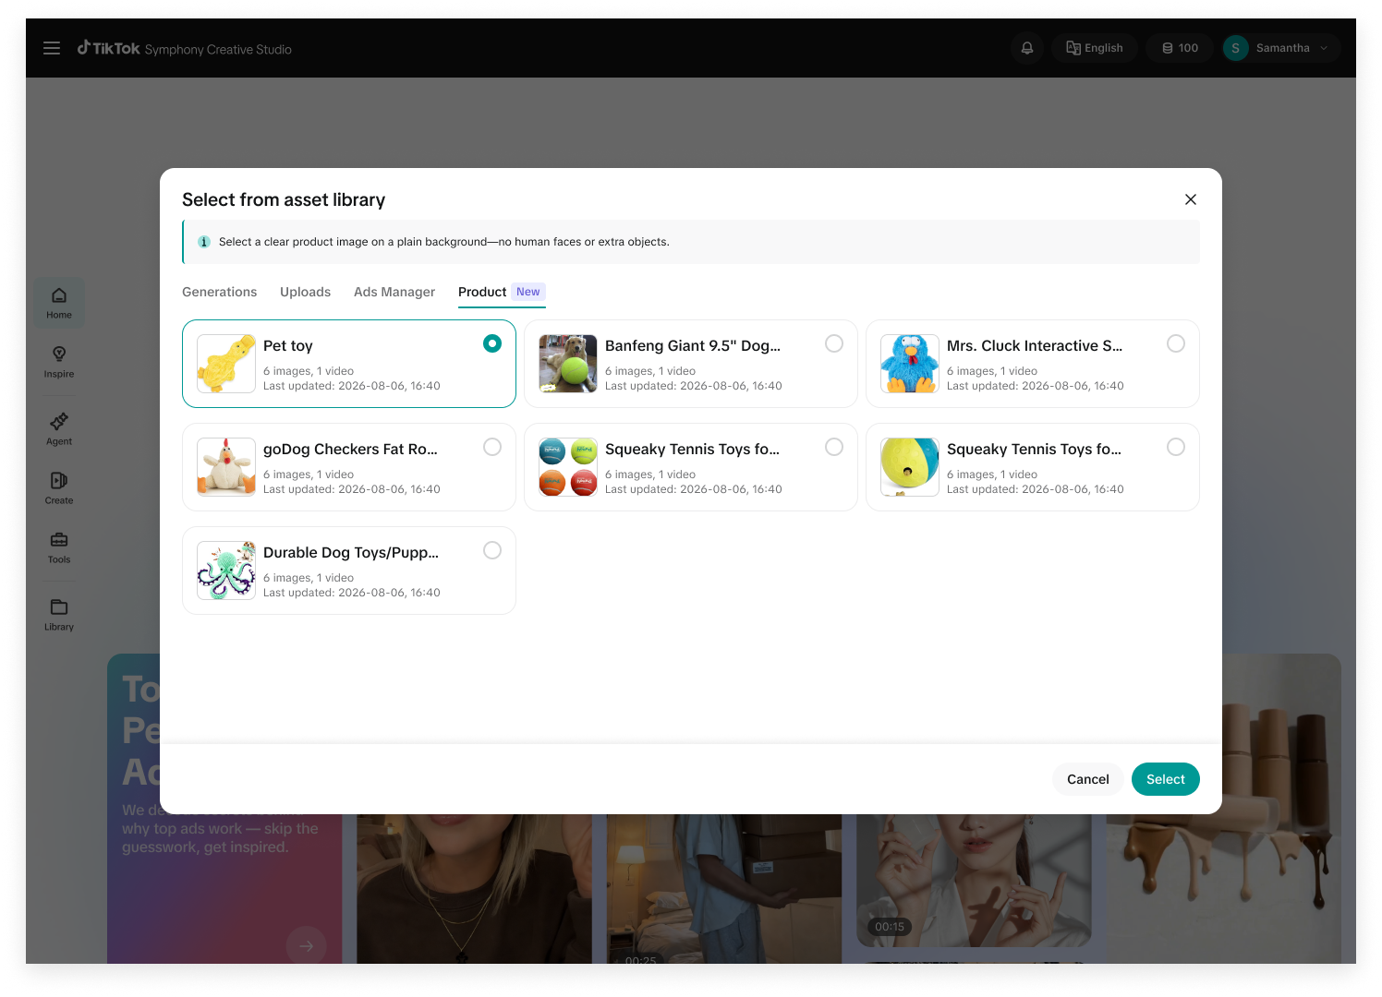The width and height of the screenshot is (1382, 997).
Task: Open Tools in the sidebar
Action: pyautogui.click(x=59, y=547)
